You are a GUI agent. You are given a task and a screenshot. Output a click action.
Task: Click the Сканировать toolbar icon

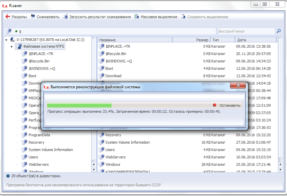point(33,16)
